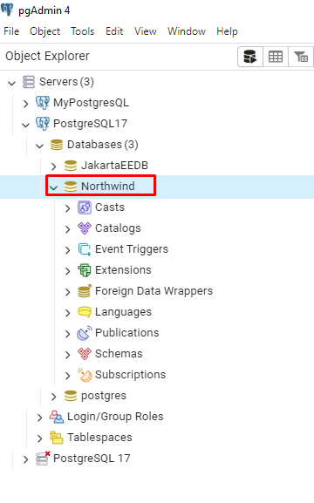Expand the MyPostgreSQL server node
Viewport: 314px width, 503px height.
tap(26, 104)
